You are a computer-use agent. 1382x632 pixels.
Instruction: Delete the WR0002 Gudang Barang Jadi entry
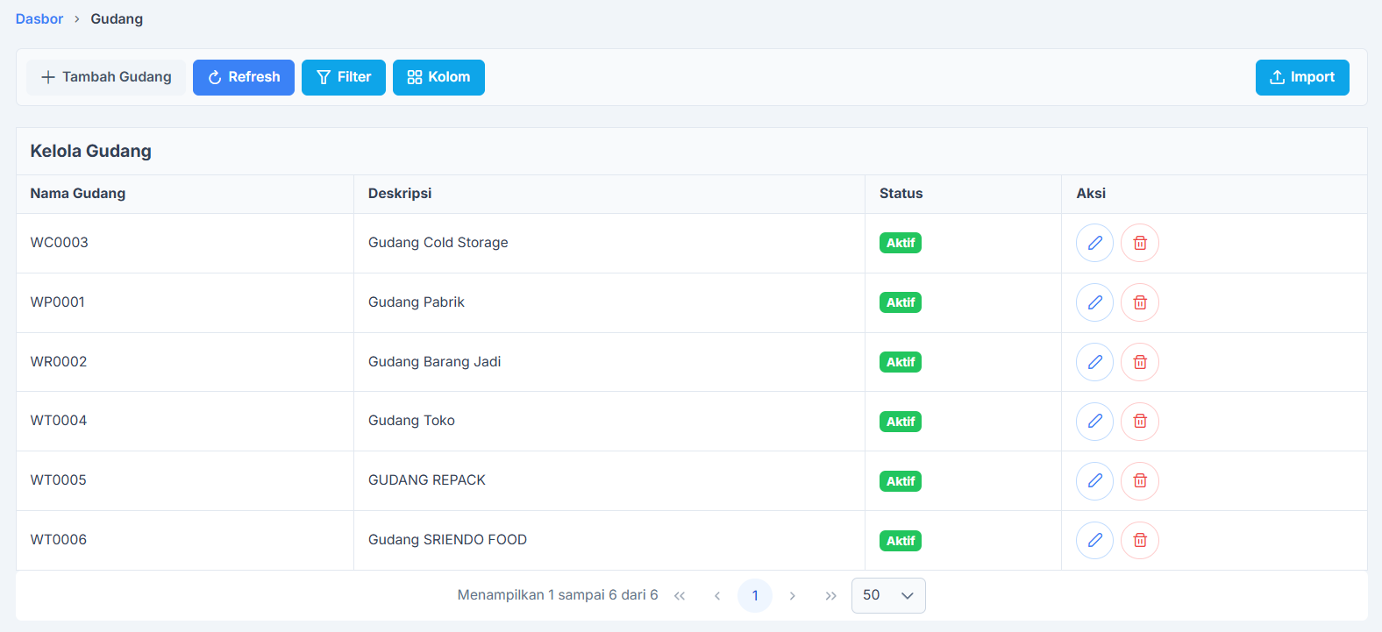[x=1140, y=362]
